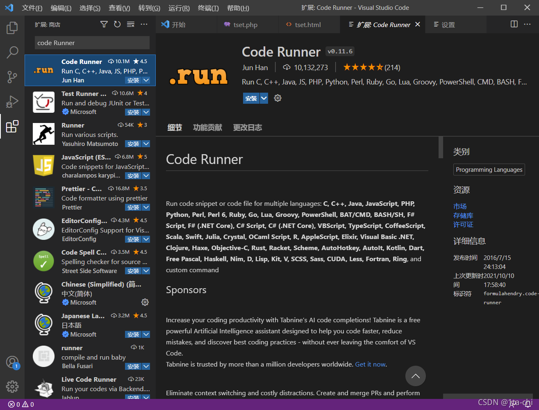
Task: Open Run and Debug view
Action: tap(12, 101)
